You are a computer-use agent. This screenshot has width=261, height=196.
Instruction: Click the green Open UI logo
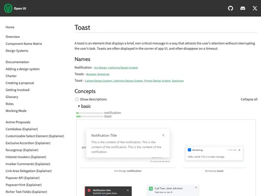pos(8,8)
